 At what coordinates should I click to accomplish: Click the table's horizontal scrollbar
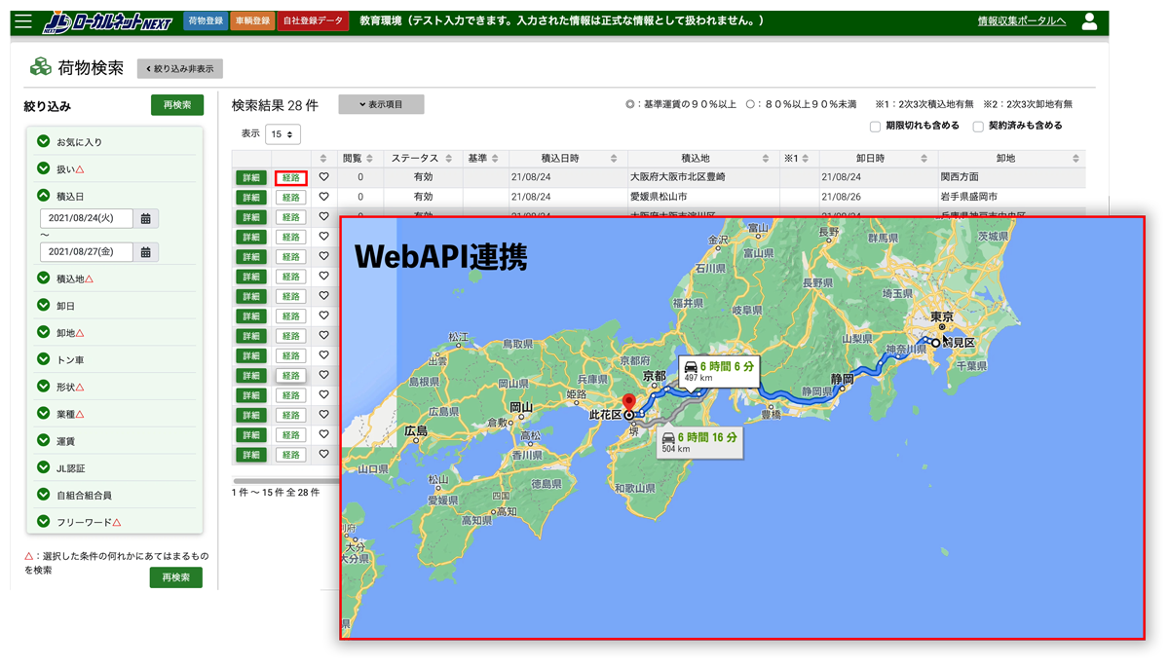point(285,480)
